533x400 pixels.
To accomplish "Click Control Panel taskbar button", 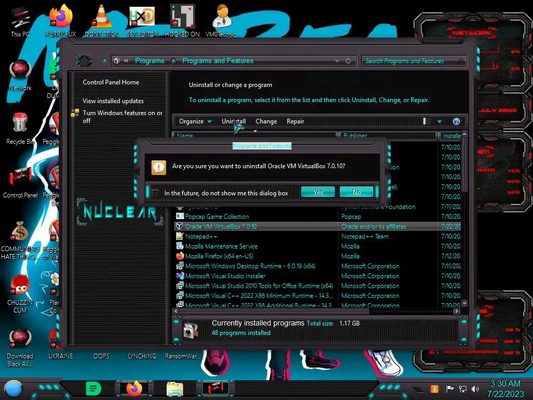I will click(215, 389).
